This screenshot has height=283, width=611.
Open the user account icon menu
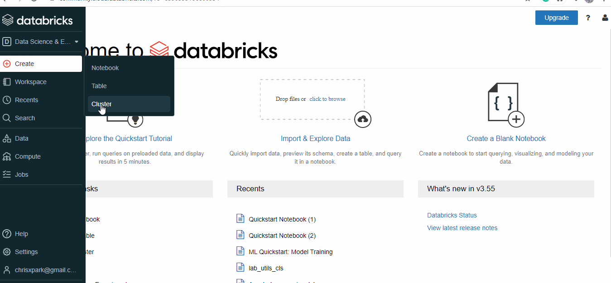coord(605,18)
